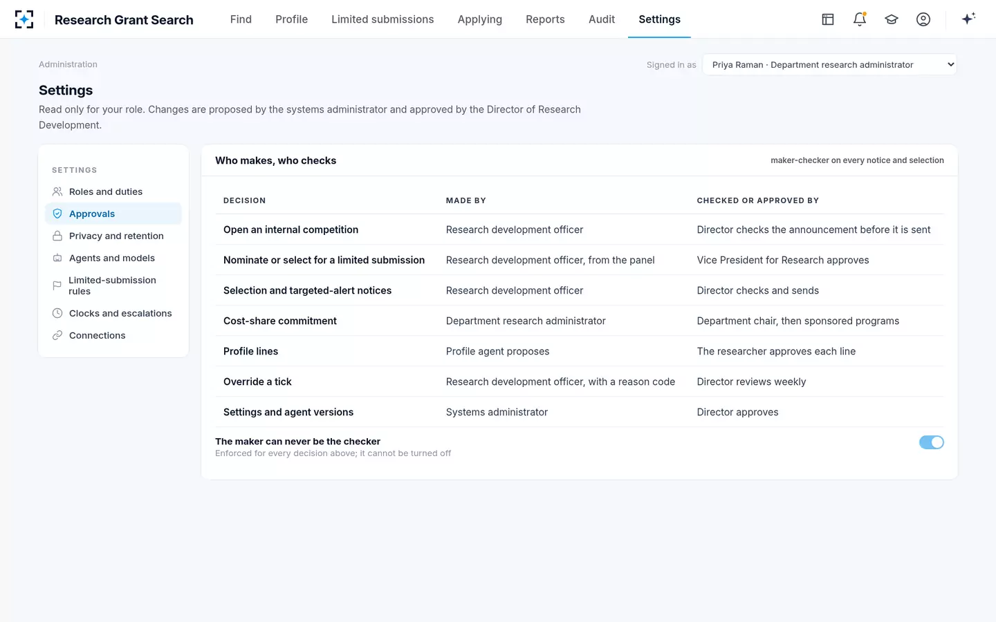
Task: Click the Research Grant Search logo icon
Action: coord(24,19)
